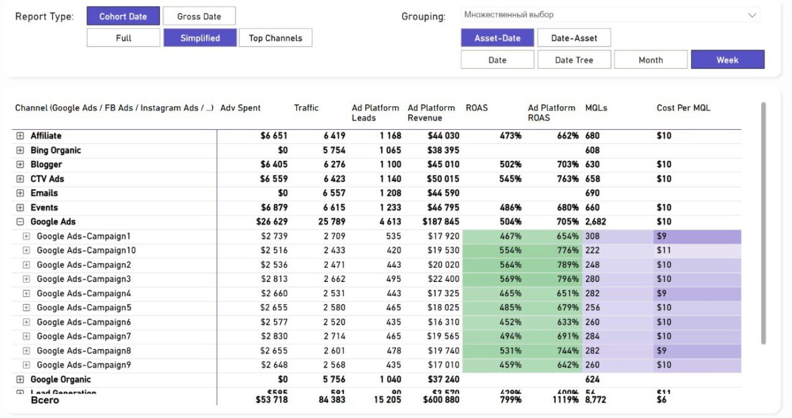Expand the Google Ads-Campaign10 row
The image size is (792, 418).
tap(27, 250)
